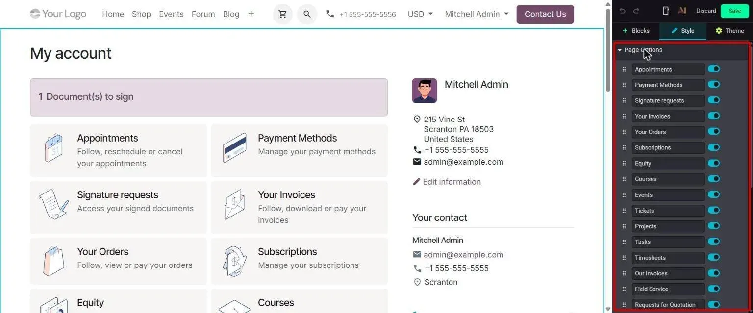Edit the Our Invoices label field
Screen dimensions: 753x313
[668, 273]
